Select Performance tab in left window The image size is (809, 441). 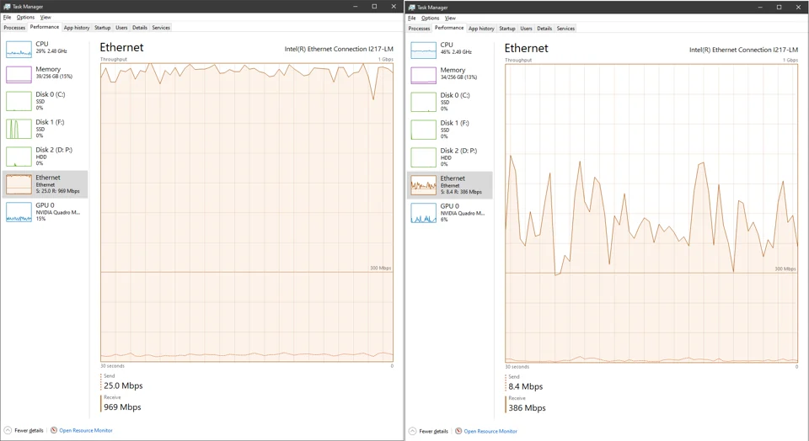point(45,27)
